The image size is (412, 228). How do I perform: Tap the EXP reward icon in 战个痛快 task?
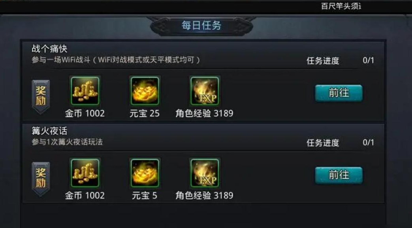[x=205, y=91]
